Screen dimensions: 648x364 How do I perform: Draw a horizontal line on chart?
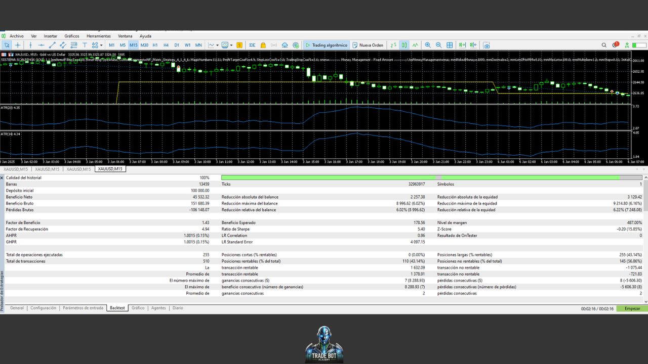click(x=42, y=45)
